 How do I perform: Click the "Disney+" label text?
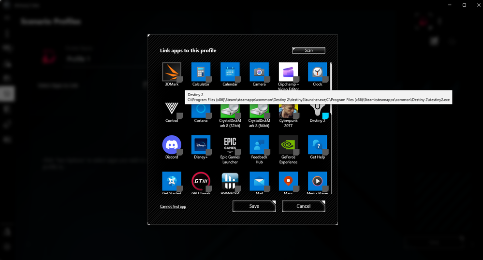click(201, 157)
